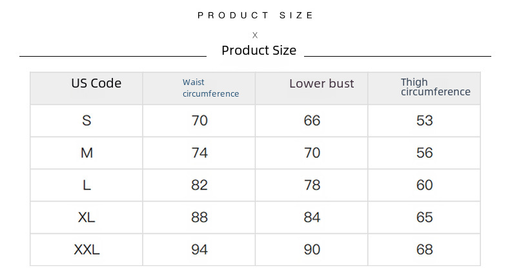Click the Lower bust column header
The image size is (510, 277).
click(x=321, y=84)
